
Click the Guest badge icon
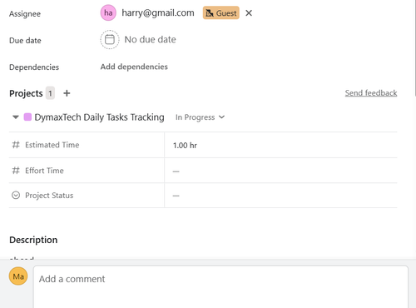[210, 13]
